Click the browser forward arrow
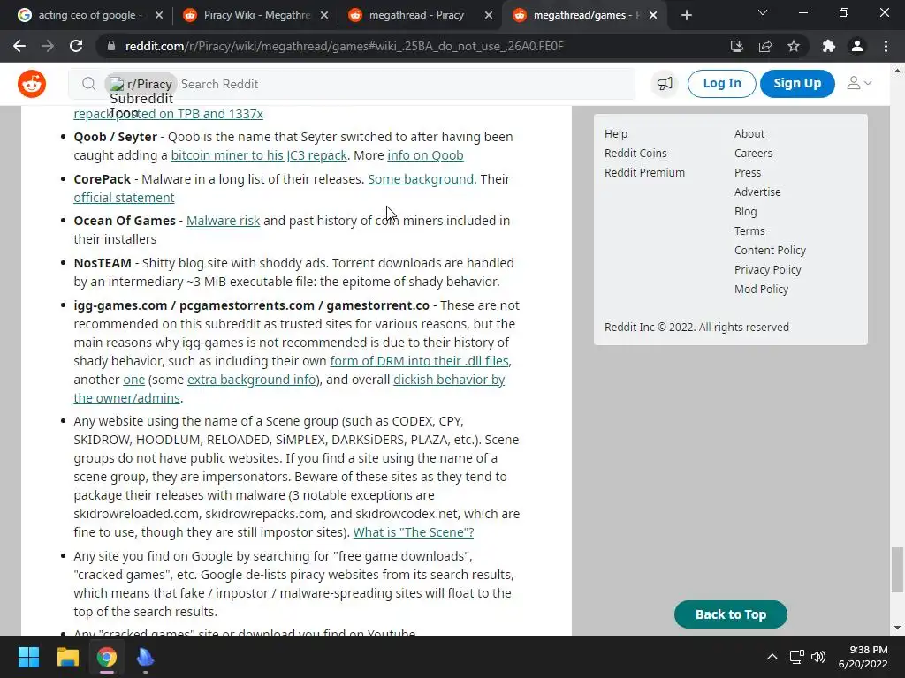Image resolution: width=905 pixels, height=678 pixels. point(48,46)
